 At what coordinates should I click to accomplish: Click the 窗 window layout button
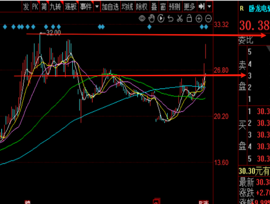point(163,7)
